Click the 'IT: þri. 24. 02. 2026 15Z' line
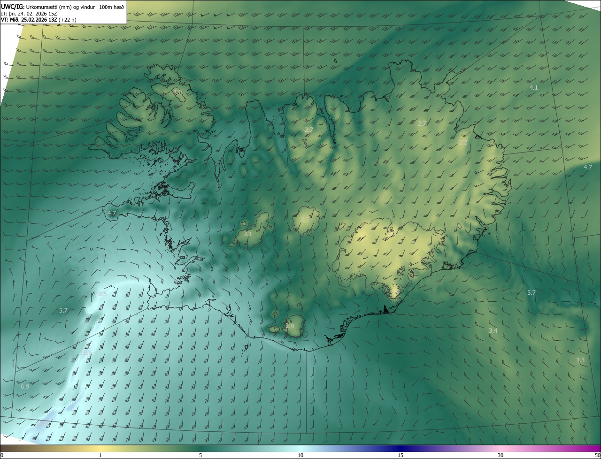 29,14
